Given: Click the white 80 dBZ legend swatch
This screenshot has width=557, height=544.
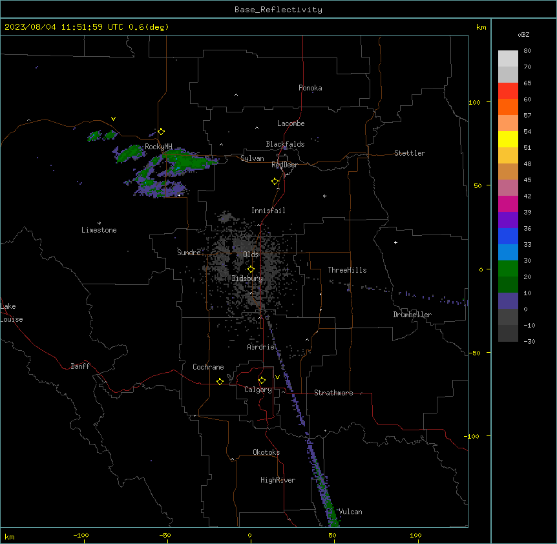Looking at the screenshot, I should pyautogui.click(x=508, y=59).
